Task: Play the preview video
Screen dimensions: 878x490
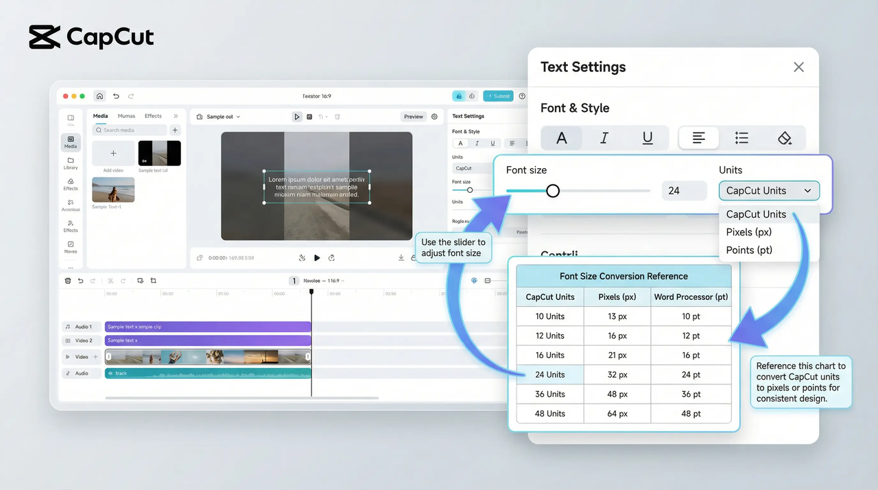Action: (x=317, y=258)
